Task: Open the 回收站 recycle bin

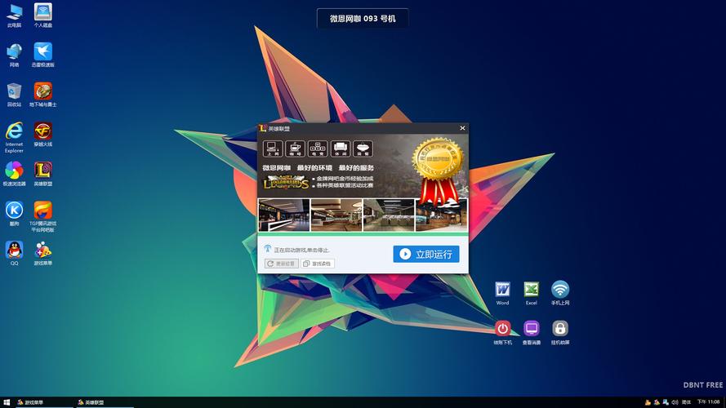Action: tap(15, 95)
